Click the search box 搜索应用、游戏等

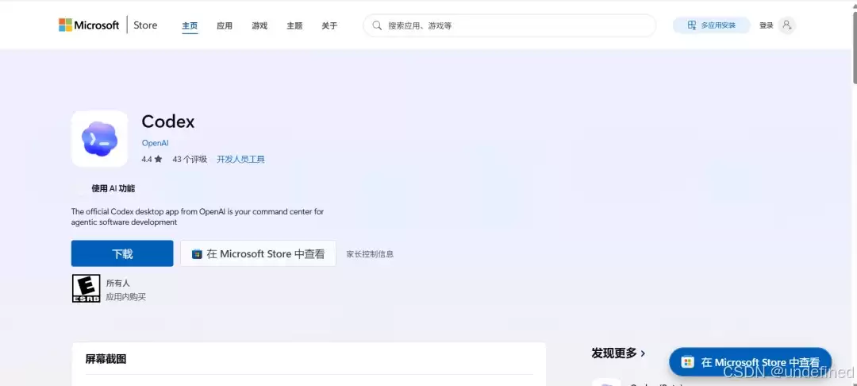510,25
